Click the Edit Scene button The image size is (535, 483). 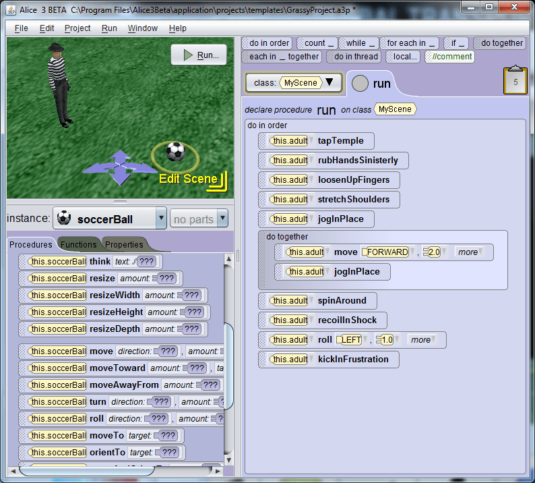(193, 180)
